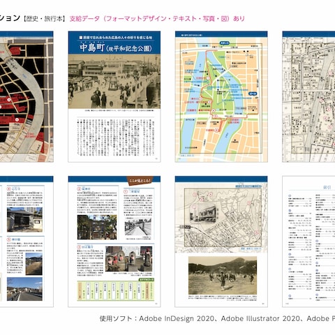This screenshot has height=335, width=335.
Task: Click the green おすすめコース label
Action: [147, 279]
